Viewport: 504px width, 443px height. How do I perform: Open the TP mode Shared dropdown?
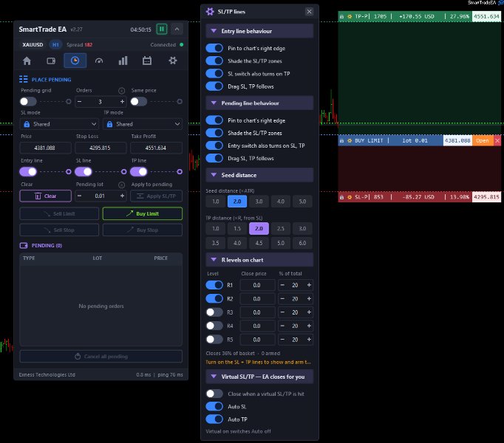(x=143, y=124)
